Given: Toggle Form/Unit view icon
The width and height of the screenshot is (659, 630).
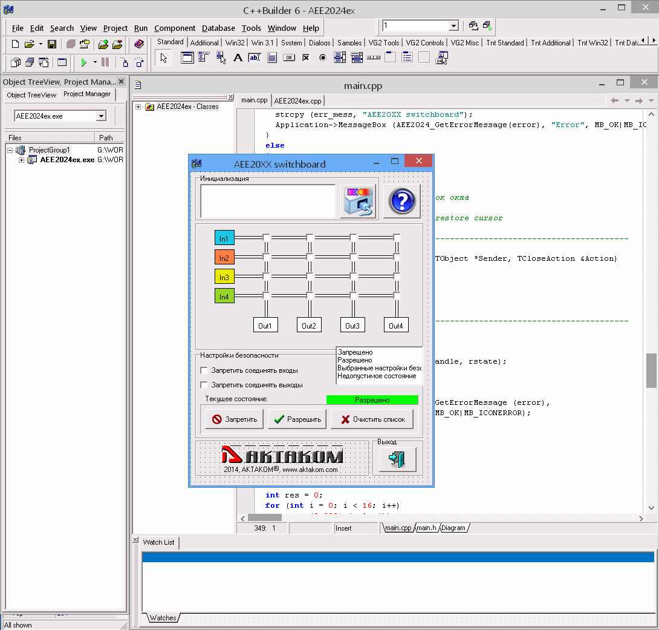Looking at the screenshot, I should coord(44,63).
